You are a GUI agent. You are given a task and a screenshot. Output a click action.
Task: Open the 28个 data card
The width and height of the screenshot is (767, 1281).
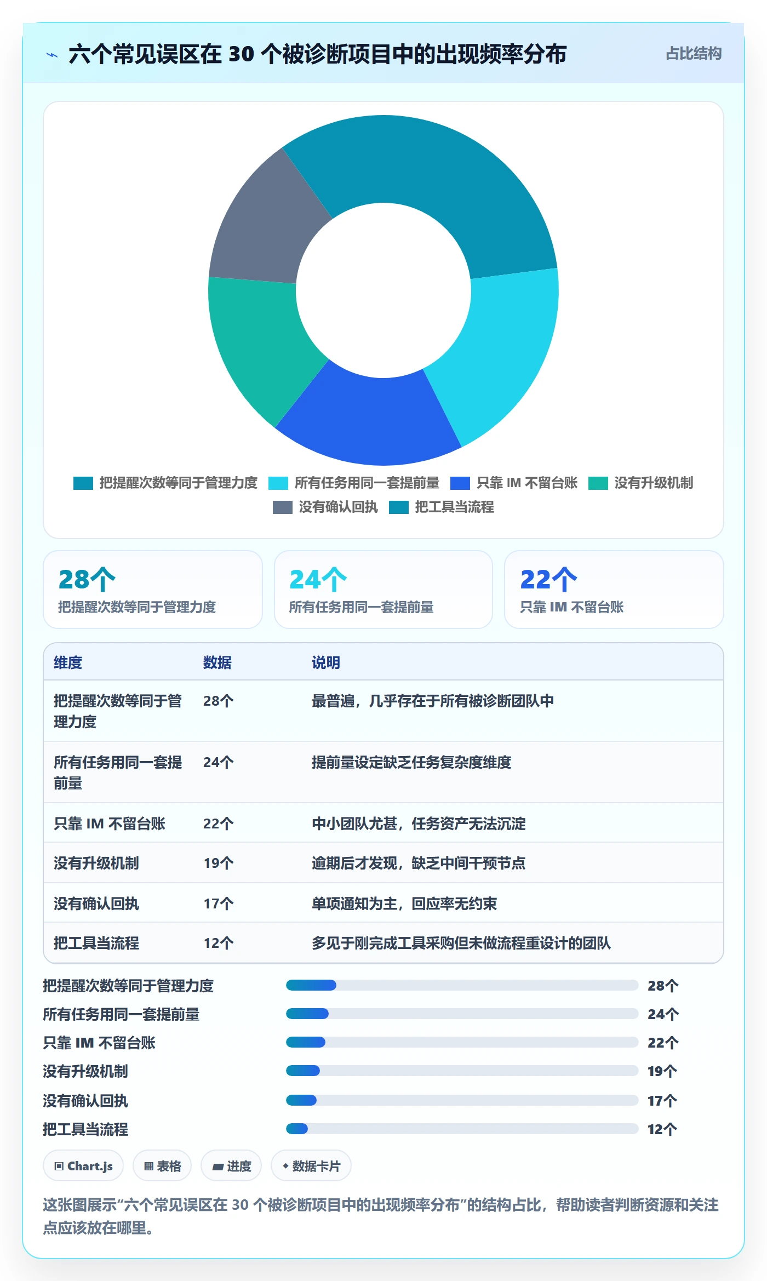click(153, 590)
